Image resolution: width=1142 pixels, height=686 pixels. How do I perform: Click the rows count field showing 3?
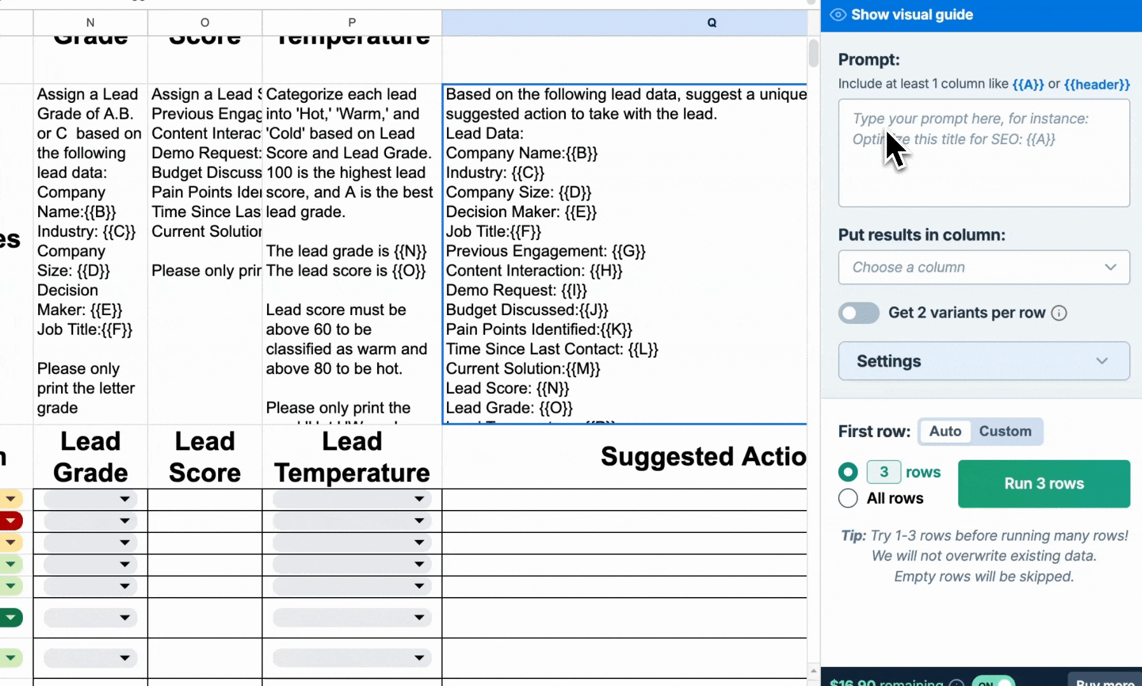click(x=884, y=472)
